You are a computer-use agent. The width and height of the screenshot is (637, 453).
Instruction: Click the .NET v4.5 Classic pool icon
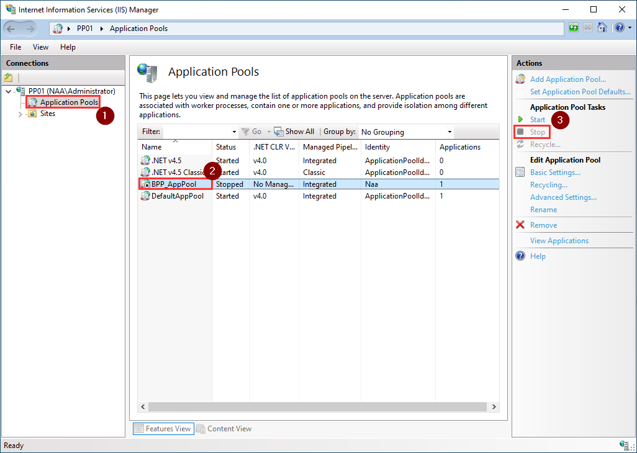pyautogui.click(x=145, y=173)
